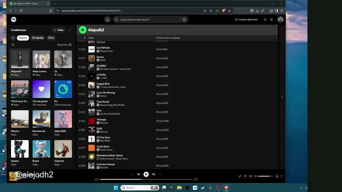Toggle shuffle in the player
The height and width of the screenshot is (192, 342).
click(x=132, y=174)
